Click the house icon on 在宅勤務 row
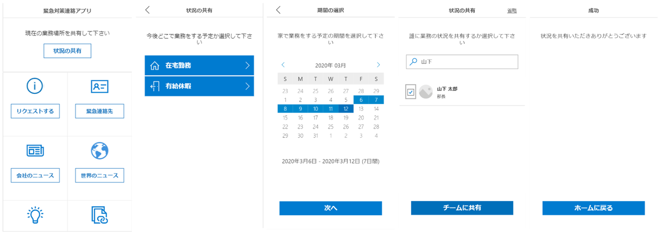658x236 pixels. (155, 65)
